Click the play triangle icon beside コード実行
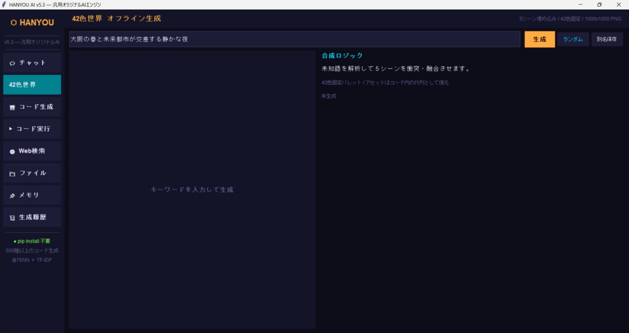 [11, 129]
